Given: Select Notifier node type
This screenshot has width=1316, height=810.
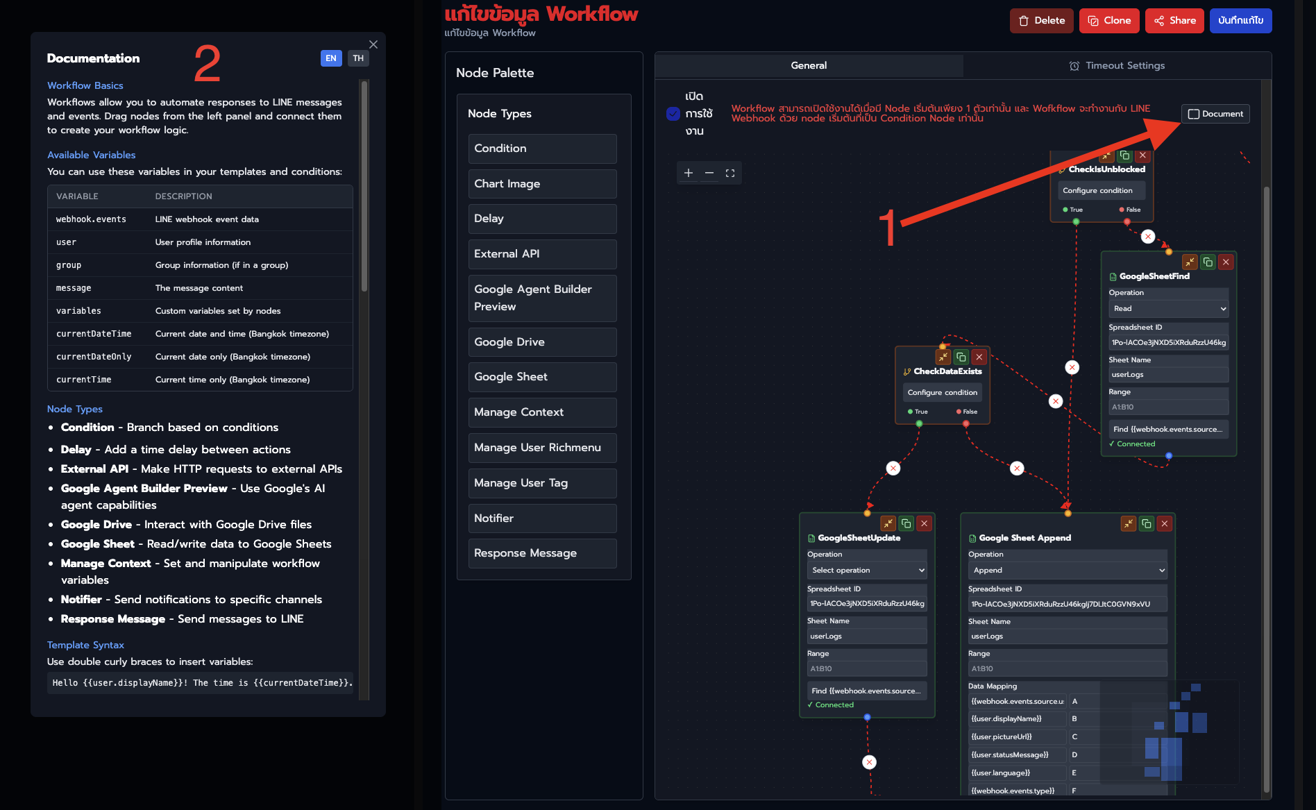Looking at the screenshot, I should (x=542, y=518).
